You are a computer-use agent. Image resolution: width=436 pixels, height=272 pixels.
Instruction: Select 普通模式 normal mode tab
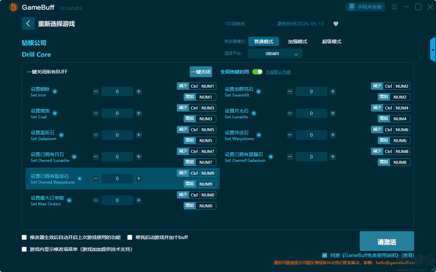coord(264,41)
